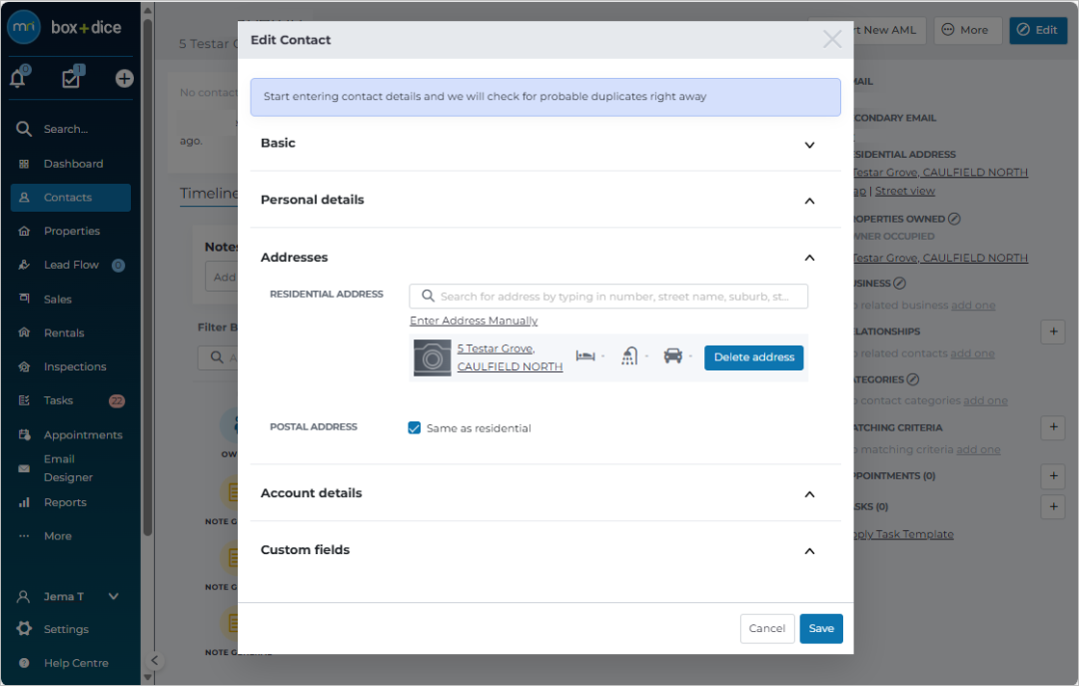Click the residential address search field
Screen dimensions: 1079x686
[x=608, y=297]
